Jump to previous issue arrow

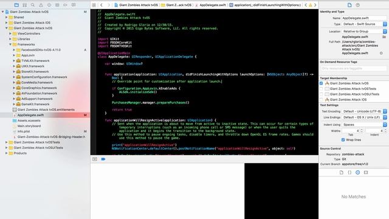click(x=306, y=5)
